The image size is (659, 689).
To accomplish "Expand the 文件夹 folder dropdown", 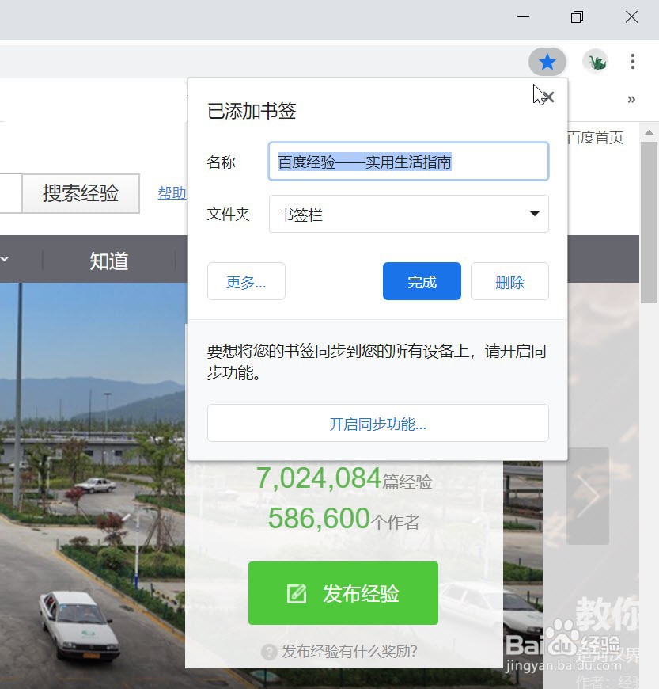I will pyautogui.click(x=408, y=214).
